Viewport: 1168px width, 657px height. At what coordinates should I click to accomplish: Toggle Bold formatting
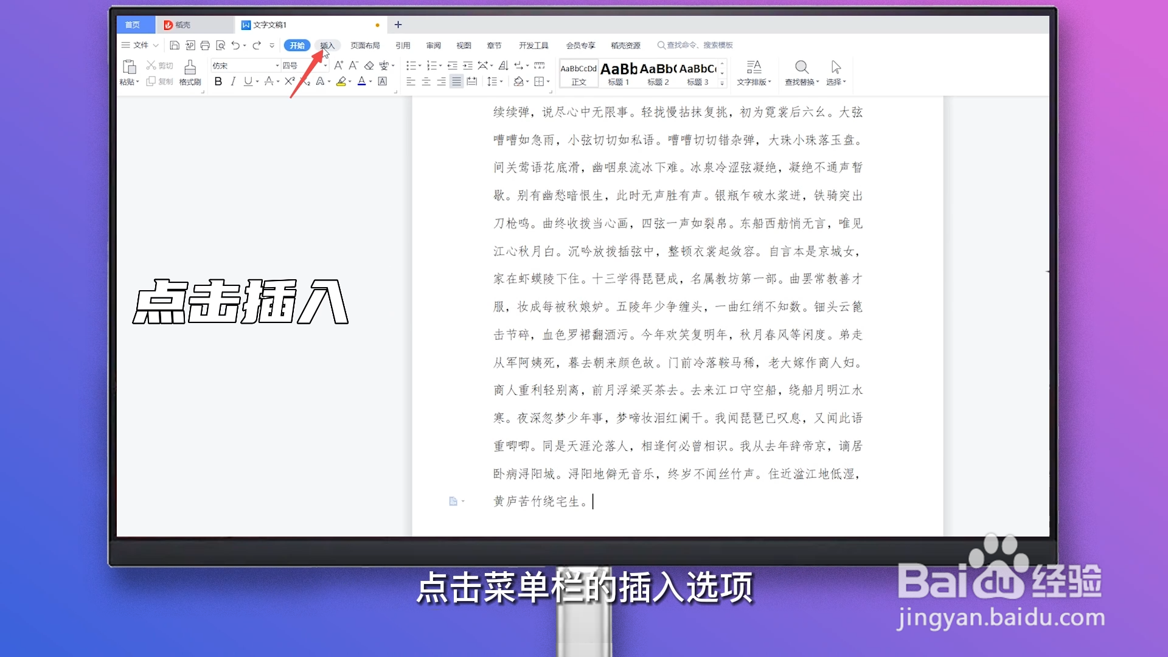pos(218,82)
